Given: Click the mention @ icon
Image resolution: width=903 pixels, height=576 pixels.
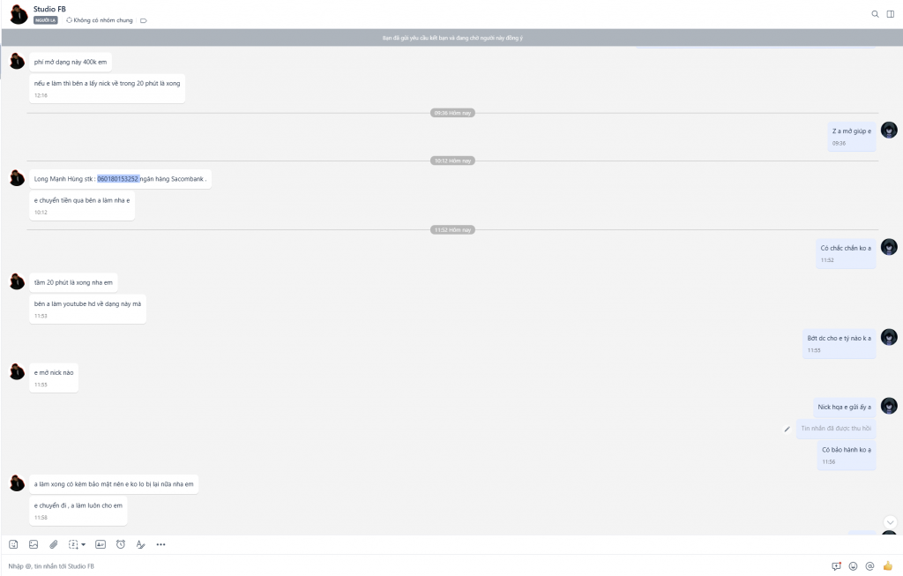Looking at the screenshot, I should [869, 566].
